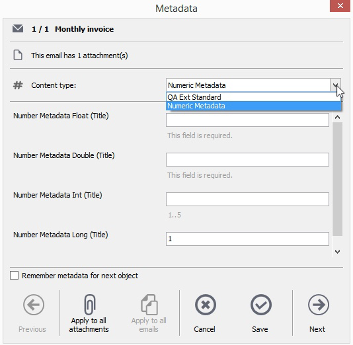Enable Remember metadata for next object
The height and width of the screenshot is (345, 353).
pyautogui.click(x=14, y=275)
